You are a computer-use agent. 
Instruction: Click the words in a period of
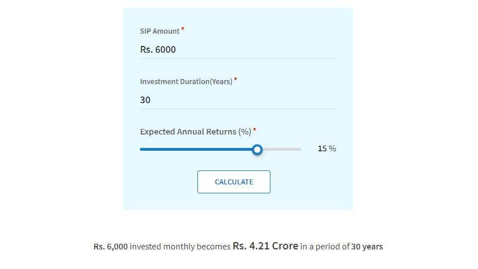point(325,247)
